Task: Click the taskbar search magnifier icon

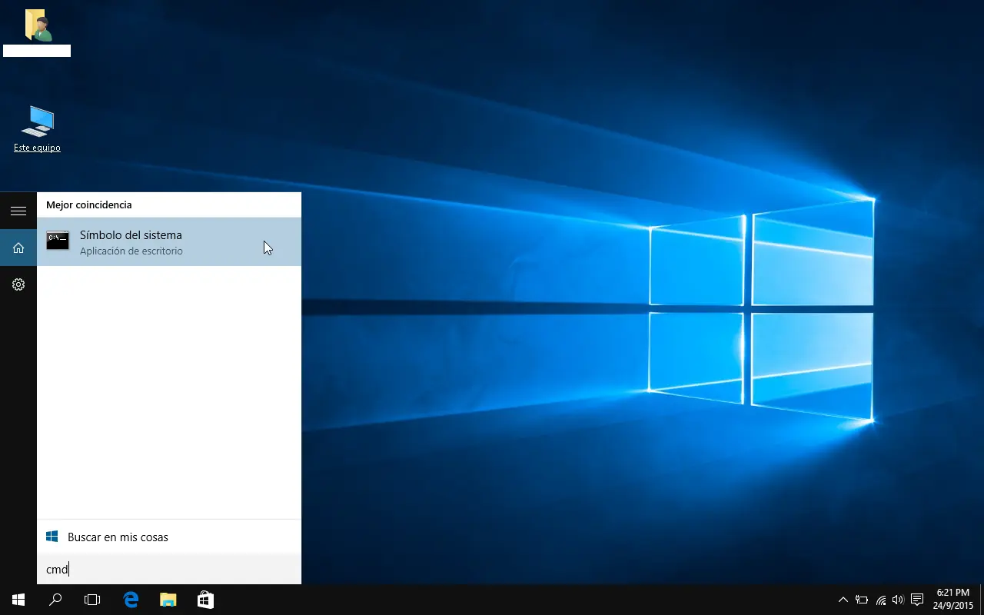Action: (55, 600)
